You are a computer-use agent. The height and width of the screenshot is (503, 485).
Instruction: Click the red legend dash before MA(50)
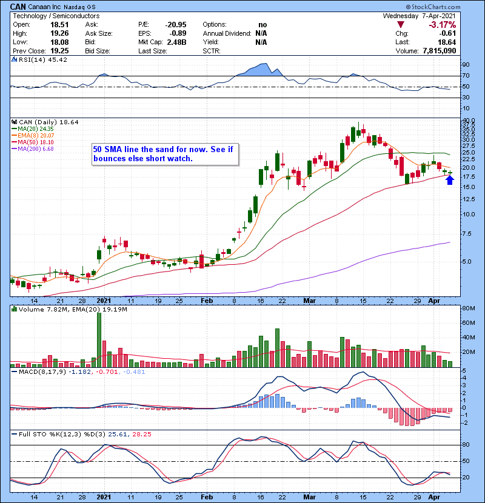[14, 142]
